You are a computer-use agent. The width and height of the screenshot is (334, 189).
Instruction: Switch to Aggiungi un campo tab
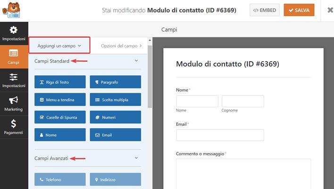coord(59,45)
